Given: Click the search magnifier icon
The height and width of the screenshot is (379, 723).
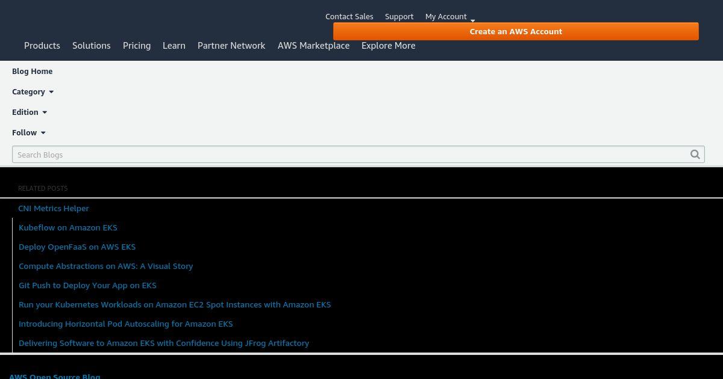Looking at the screenshot, I should [x=695, y=155].
